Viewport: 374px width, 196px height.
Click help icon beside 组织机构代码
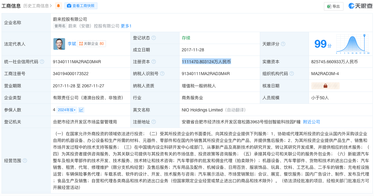click(x=292, y=74)
